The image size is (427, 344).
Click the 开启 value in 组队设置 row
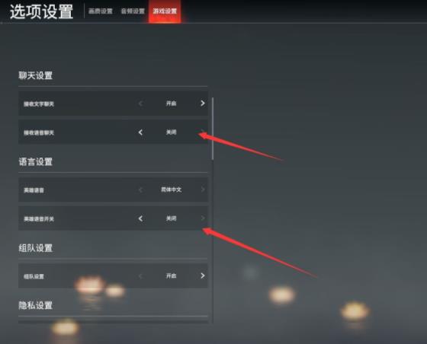click(x=172, y=276)
